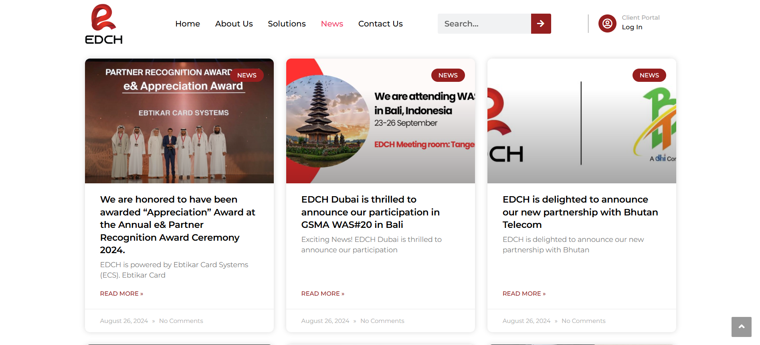Go to the About Us page
The image size is (760, 345).
click(234, 24)
